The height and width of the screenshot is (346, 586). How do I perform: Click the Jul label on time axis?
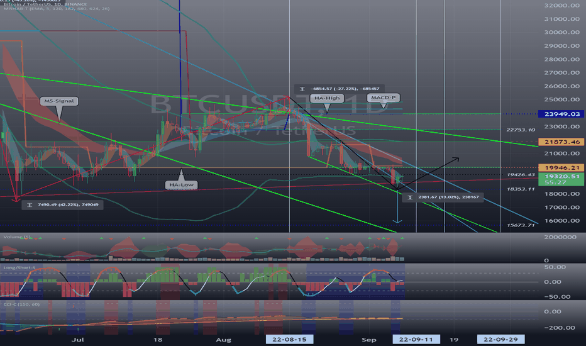coord(77,340)
